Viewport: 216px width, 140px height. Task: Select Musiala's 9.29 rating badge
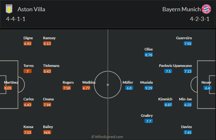click(x=149, y=88)
